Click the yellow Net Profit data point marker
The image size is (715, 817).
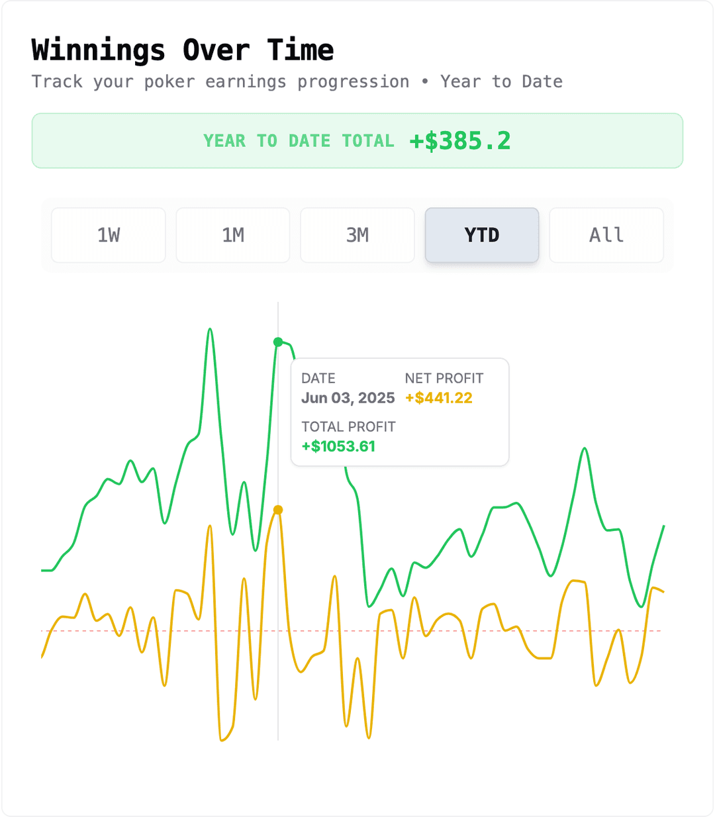[x=278, y=510]
